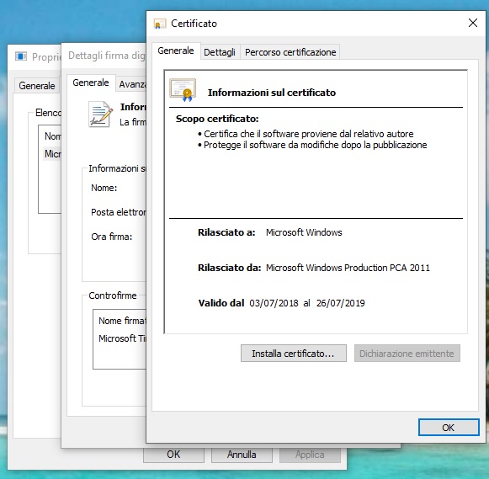This screenshot has width=489, height=479.
Task: Click the Proprietà window title bar icon
Action: click(21, 56)
